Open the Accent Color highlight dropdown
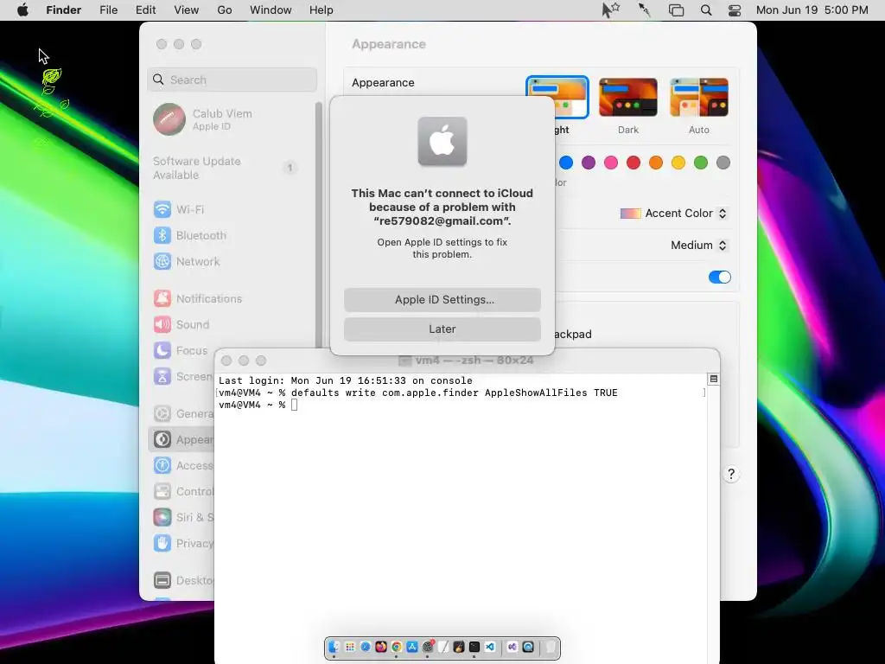 tap(674, 214)
